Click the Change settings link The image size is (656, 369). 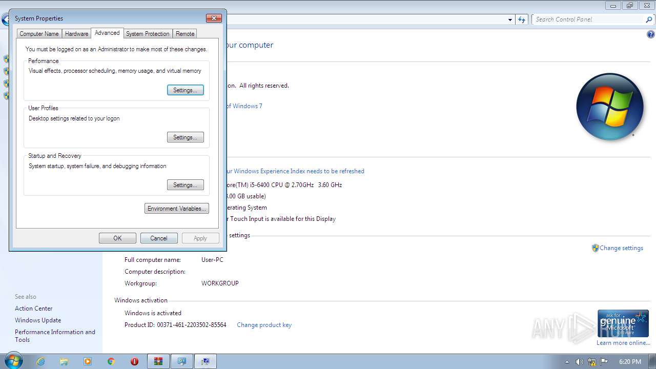click(x=621, y=248)
